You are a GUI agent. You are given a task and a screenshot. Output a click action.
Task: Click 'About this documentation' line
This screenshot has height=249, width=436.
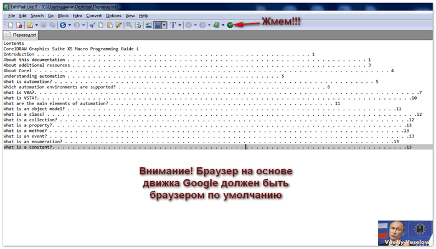tap(187, 60)
